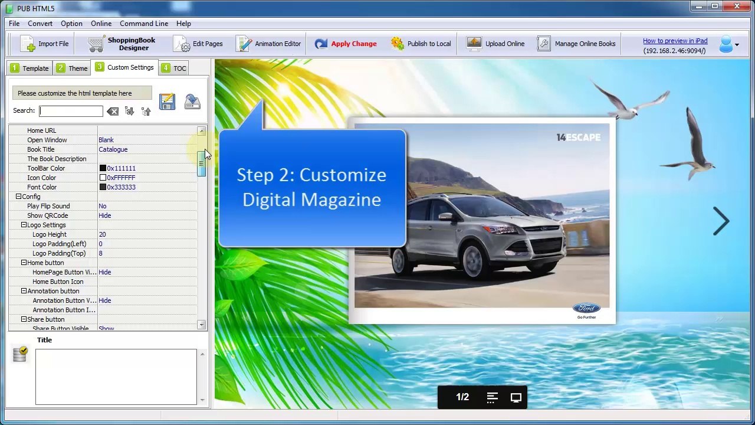Click the settings list scroll up arrow

pyautogui.click(x=202, y=131)
